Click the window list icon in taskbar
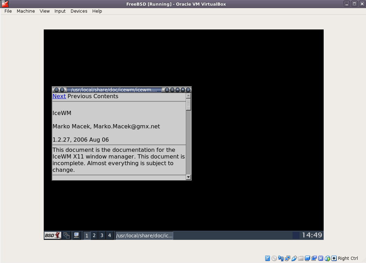 (66, 235)
